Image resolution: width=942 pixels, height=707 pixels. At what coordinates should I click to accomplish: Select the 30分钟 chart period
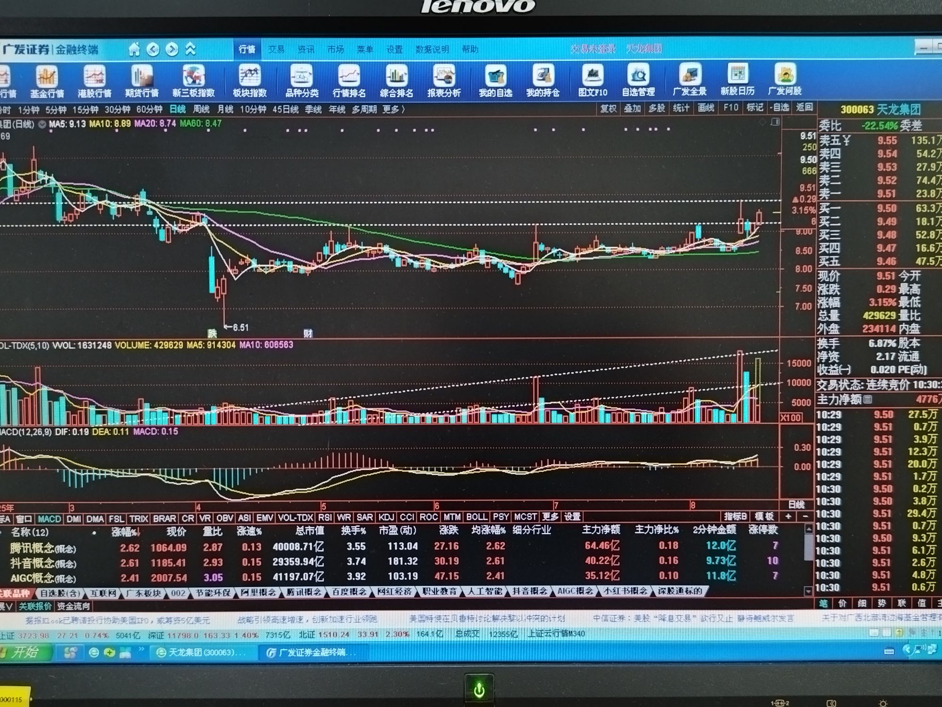(x=117, y=110)
